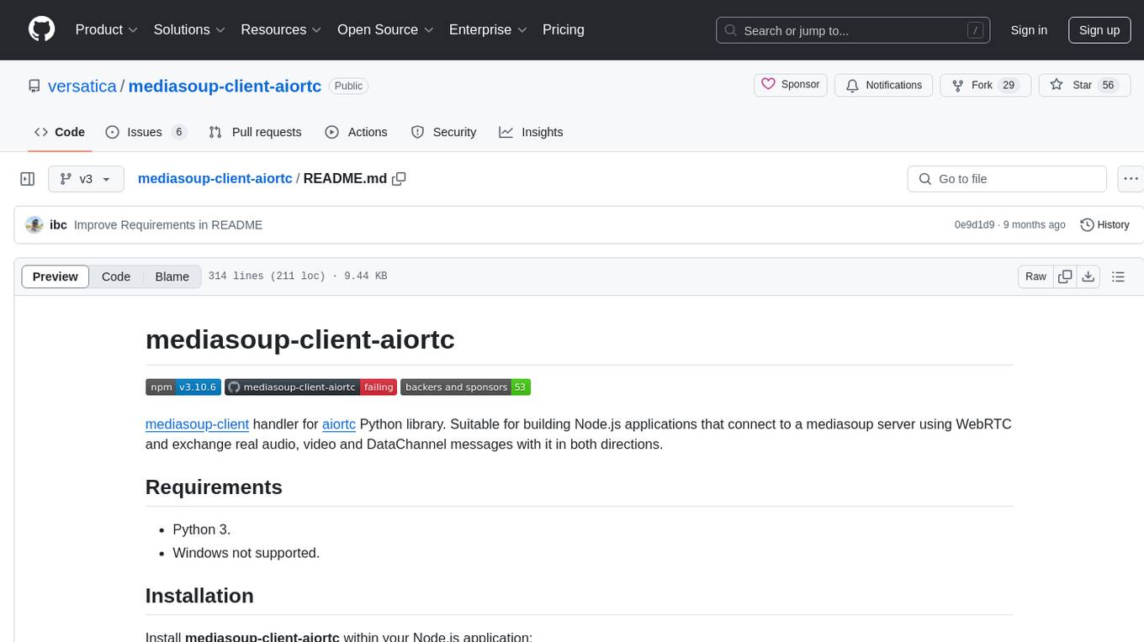Screen dimensions: 1144x642
Task: Expand the Solutions menu
Action: point(189,29)
